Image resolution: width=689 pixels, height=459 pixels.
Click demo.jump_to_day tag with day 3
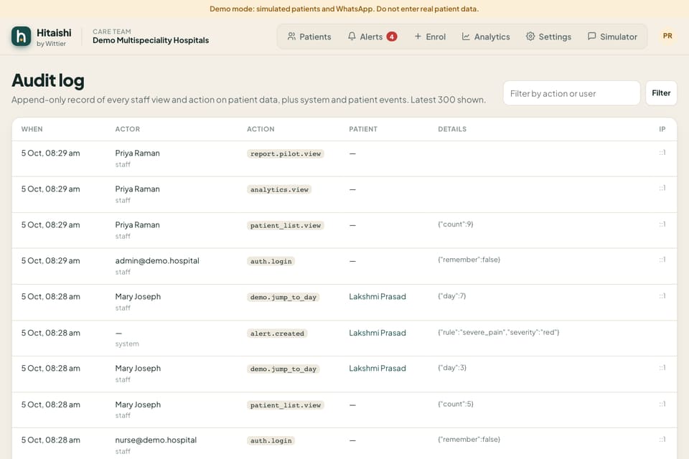click(283, 369)
